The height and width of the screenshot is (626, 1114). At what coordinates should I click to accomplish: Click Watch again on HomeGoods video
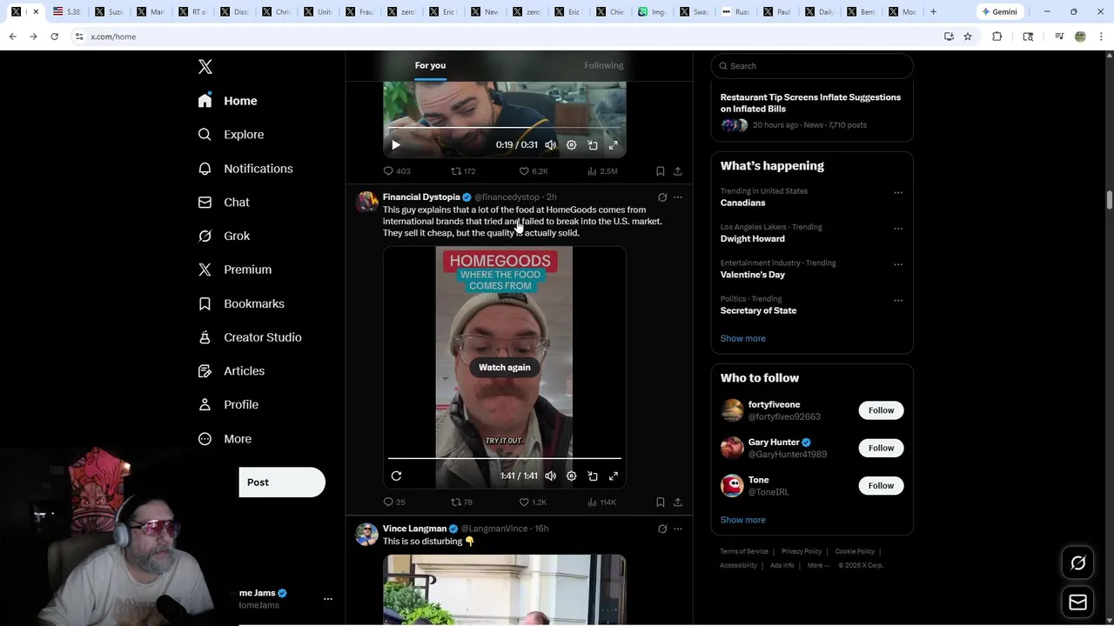[505, 367]
